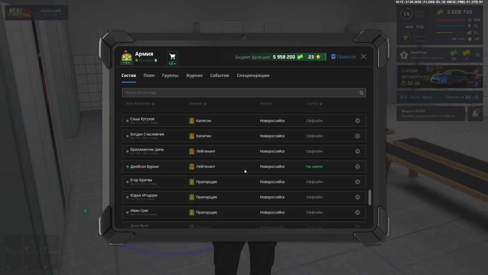Click Прапорщик rank of Егор Бритва
The width and height of the screenshot is (488, 275).
(206, 182)
